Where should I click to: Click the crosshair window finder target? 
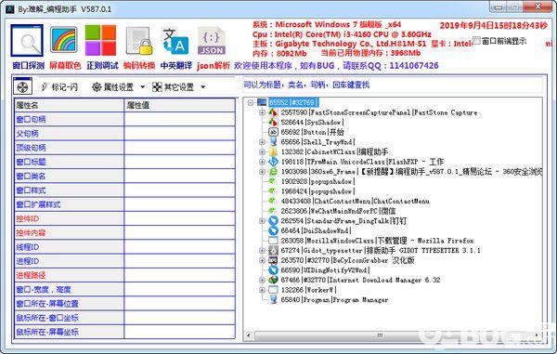pyautogui.click(x=22, y=86)
